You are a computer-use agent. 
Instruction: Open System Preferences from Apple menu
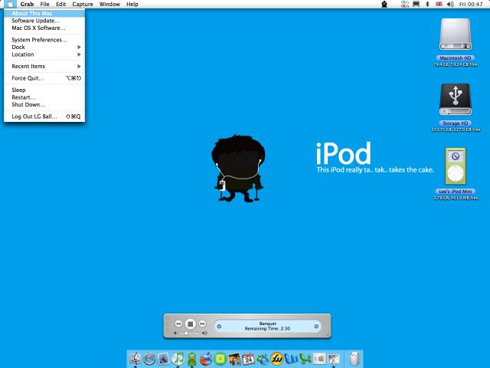click(44, 40)
